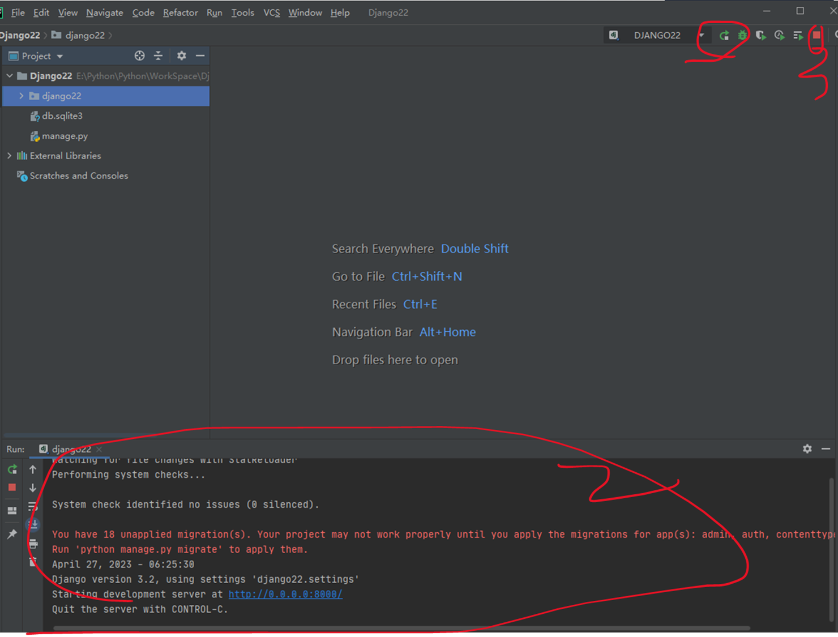Locate the opened file in Project tree
Image resolution: width=838 pixels, height=637 pixels.
click(x=139, y=55)
